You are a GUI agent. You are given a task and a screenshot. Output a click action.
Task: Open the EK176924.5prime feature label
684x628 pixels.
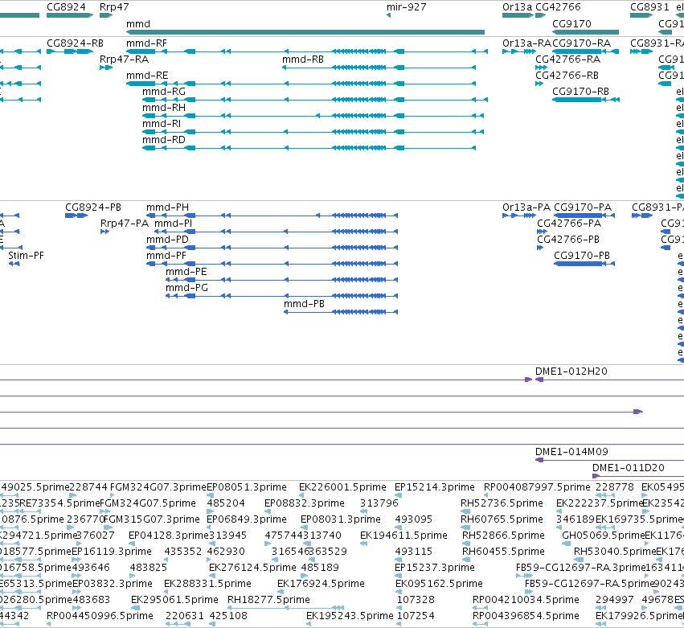point(321,584)
